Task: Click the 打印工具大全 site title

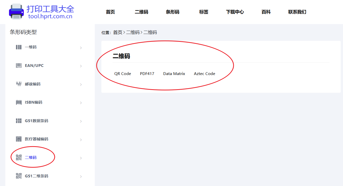Action: click(50, 9)
